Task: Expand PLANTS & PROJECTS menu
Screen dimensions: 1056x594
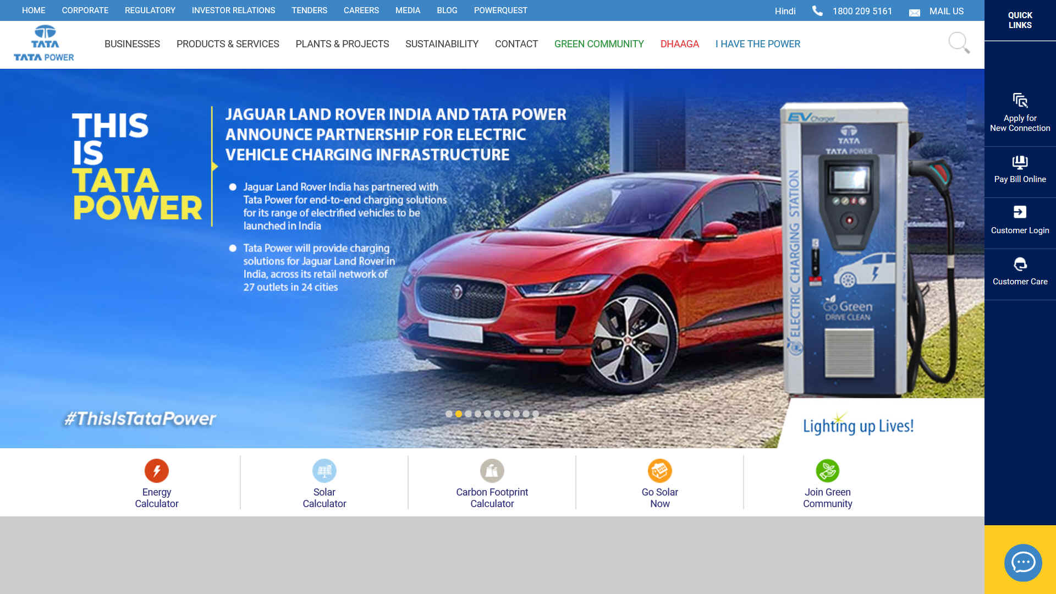Action: 342,44
